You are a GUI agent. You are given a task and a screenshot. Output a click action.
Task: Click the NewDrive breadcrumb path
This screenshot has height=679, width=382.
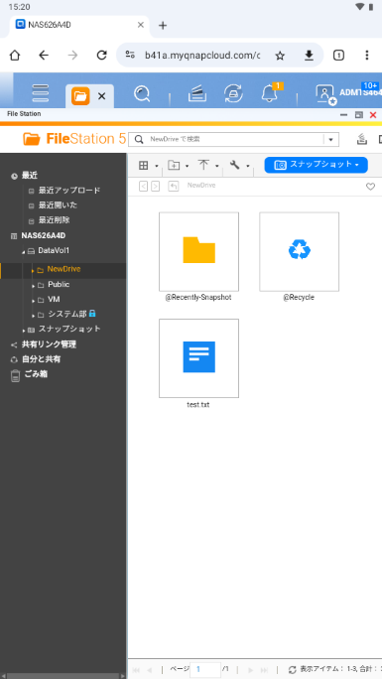tap(201, 186)
